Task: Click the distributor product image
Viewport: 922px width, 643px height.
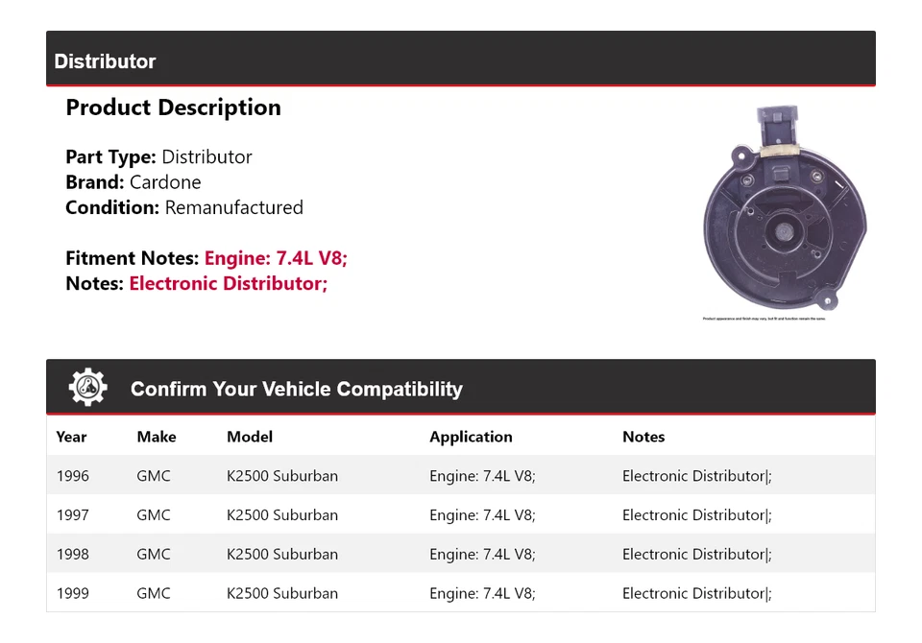Action: pos(783,207)
